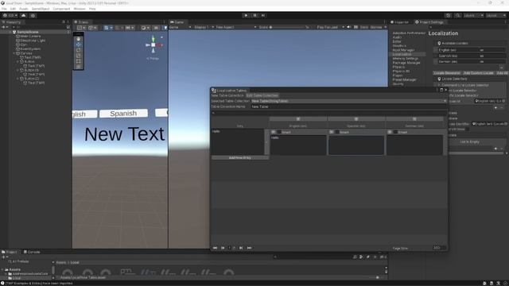Image resolution: width=509 pixels, height=286 pixels.
Task: Click the Spanish column metadata icon
Action: [x=356, y=119]
